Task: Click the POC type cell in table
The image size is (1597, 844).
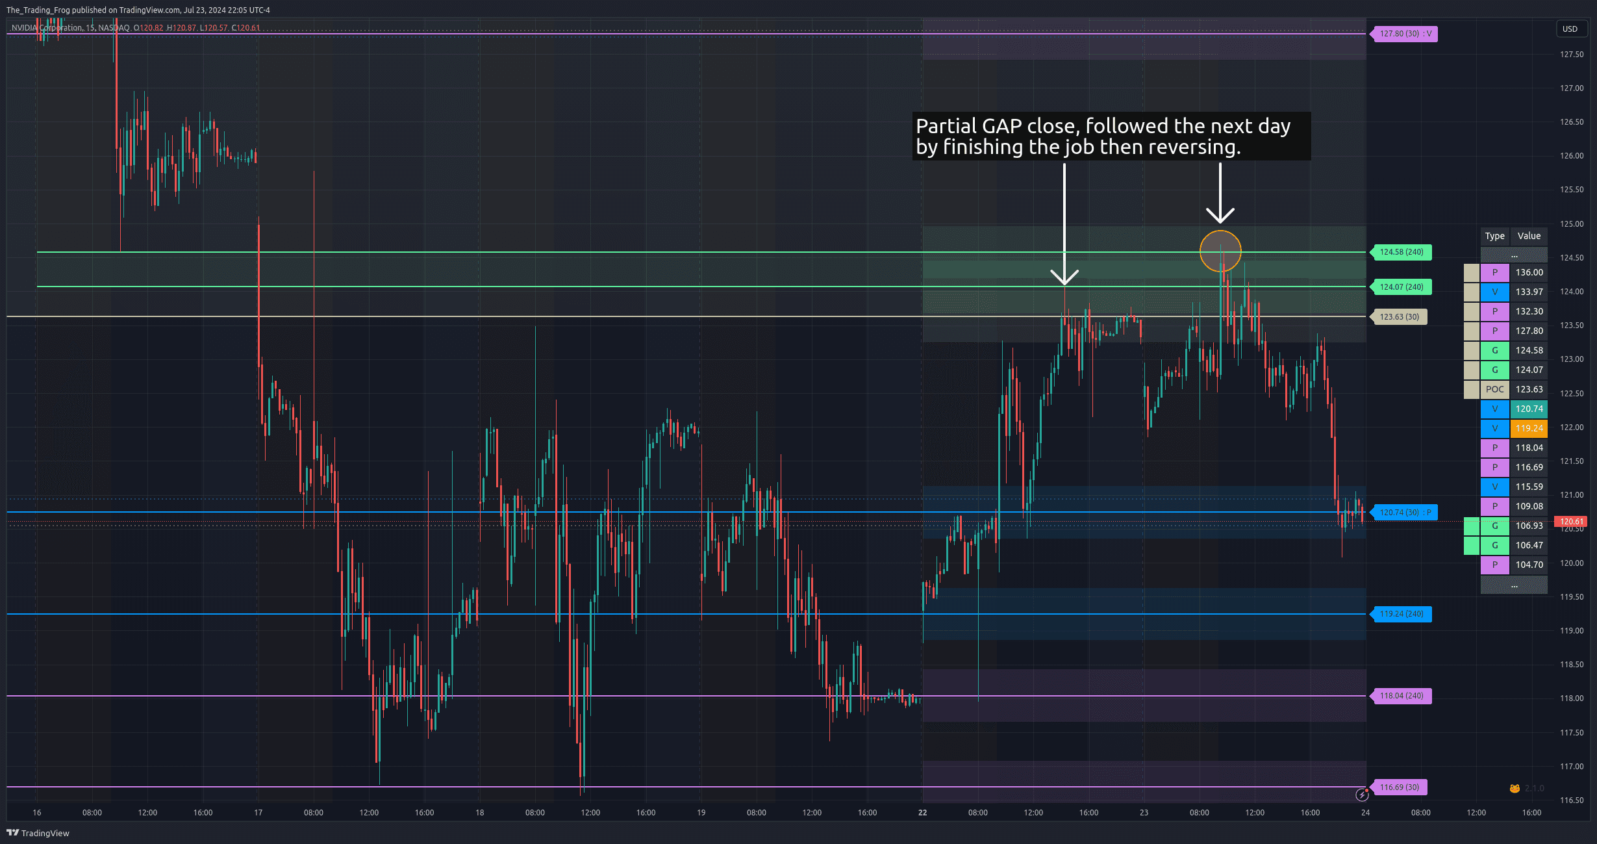Action: (x=1494, y=390)
